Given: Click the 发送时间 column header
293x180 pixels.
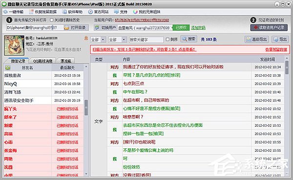Looking at the screenshot, I should tap(268, 60).
